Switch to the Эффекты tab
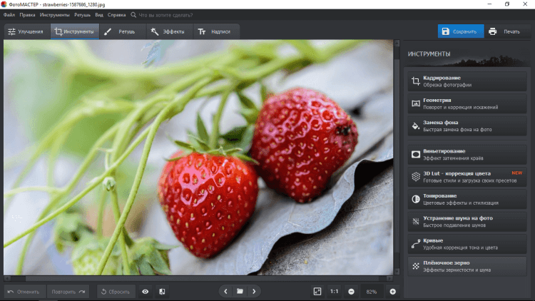 point(167,31)
